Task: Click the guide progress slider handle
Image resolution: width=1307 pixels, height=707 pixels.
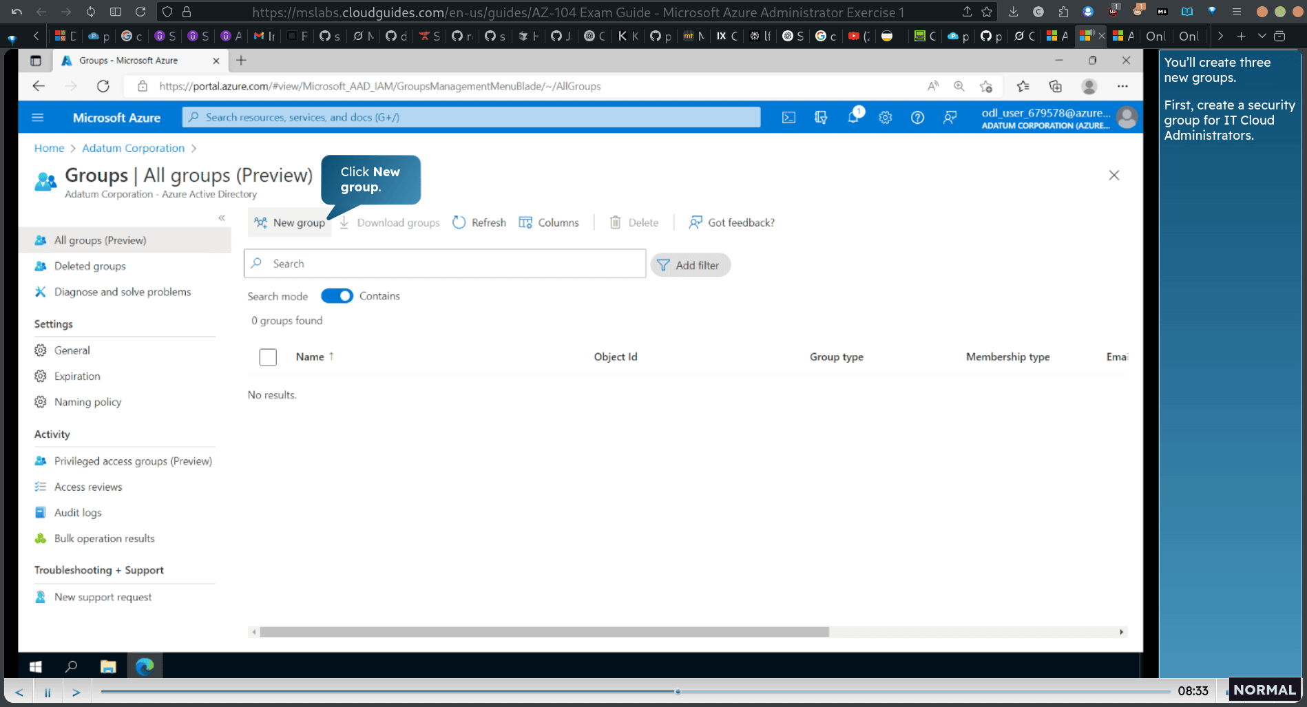Action: tap(678, 691)
